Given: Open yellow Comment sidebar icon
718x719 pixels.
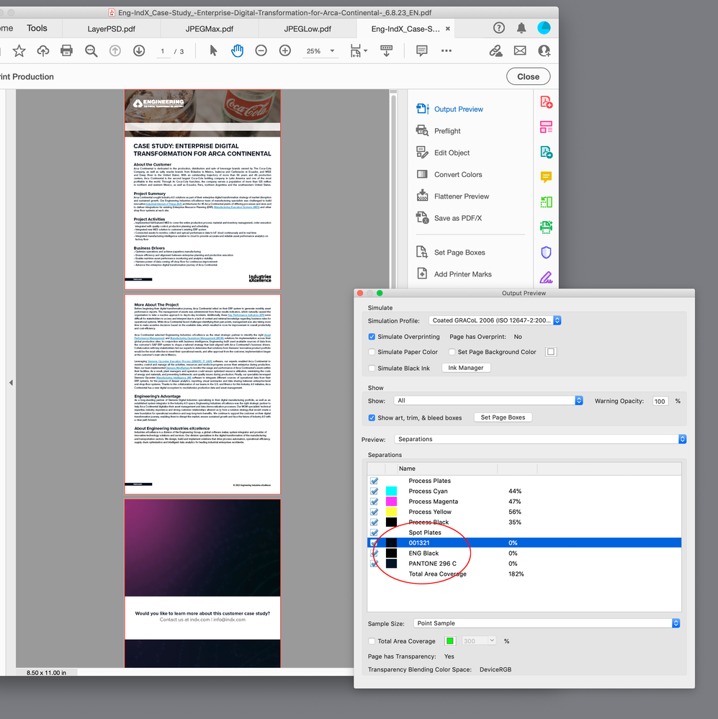Looking at the screenshot, I should 546,177.
